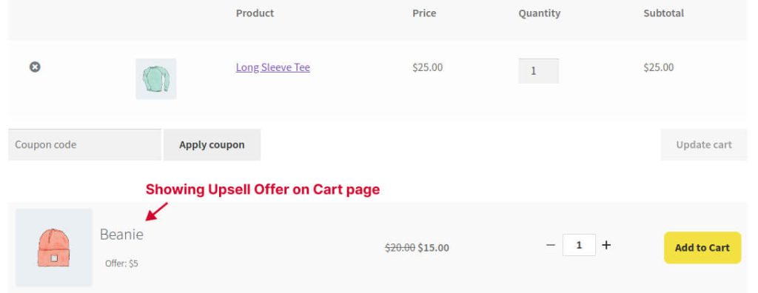Apply the coupon with Apply coupon button

coord(212,144)
